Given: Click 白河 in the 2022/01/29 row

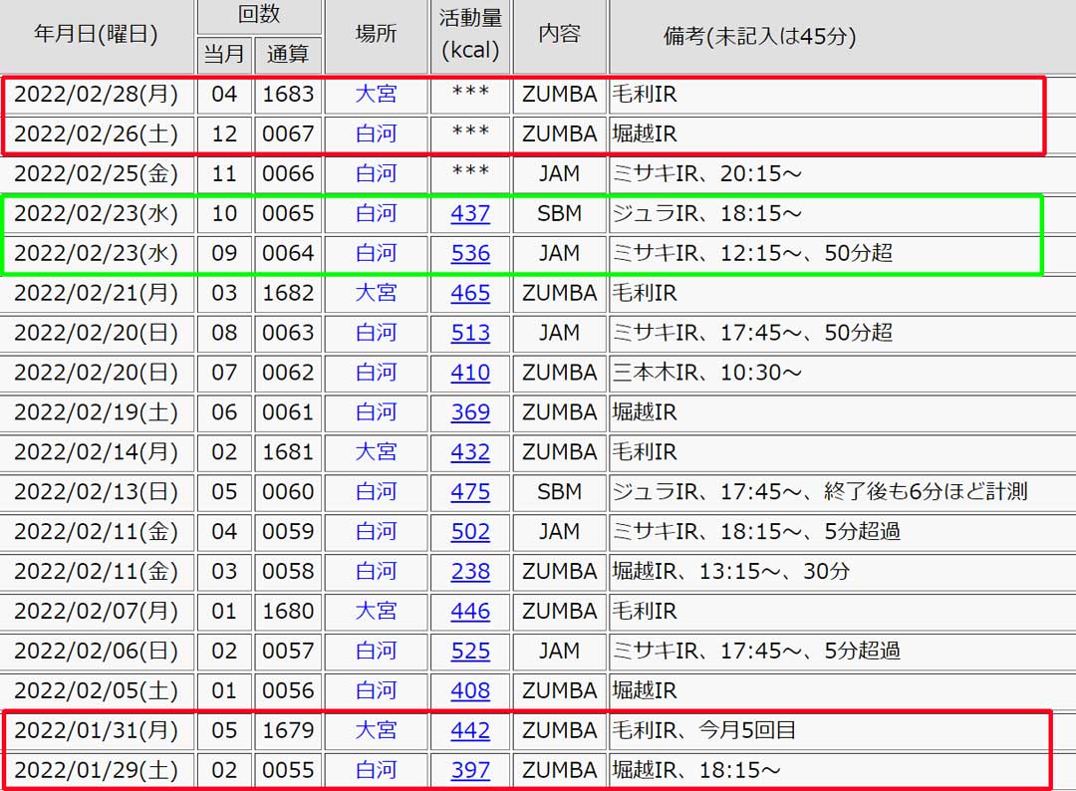Looking at the screenshot, I should click(376, 770).
